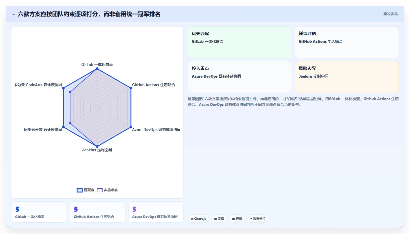The width and height of the screenshot is (410, 234).
Task: Click the 匹配度 point on GitHub Actions axis
Action: 131,88
